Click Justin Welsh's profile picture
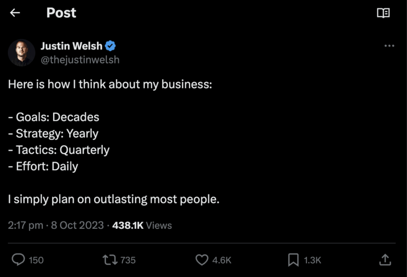407x277 pixels. pyautogui.click(x=22, y=52)
